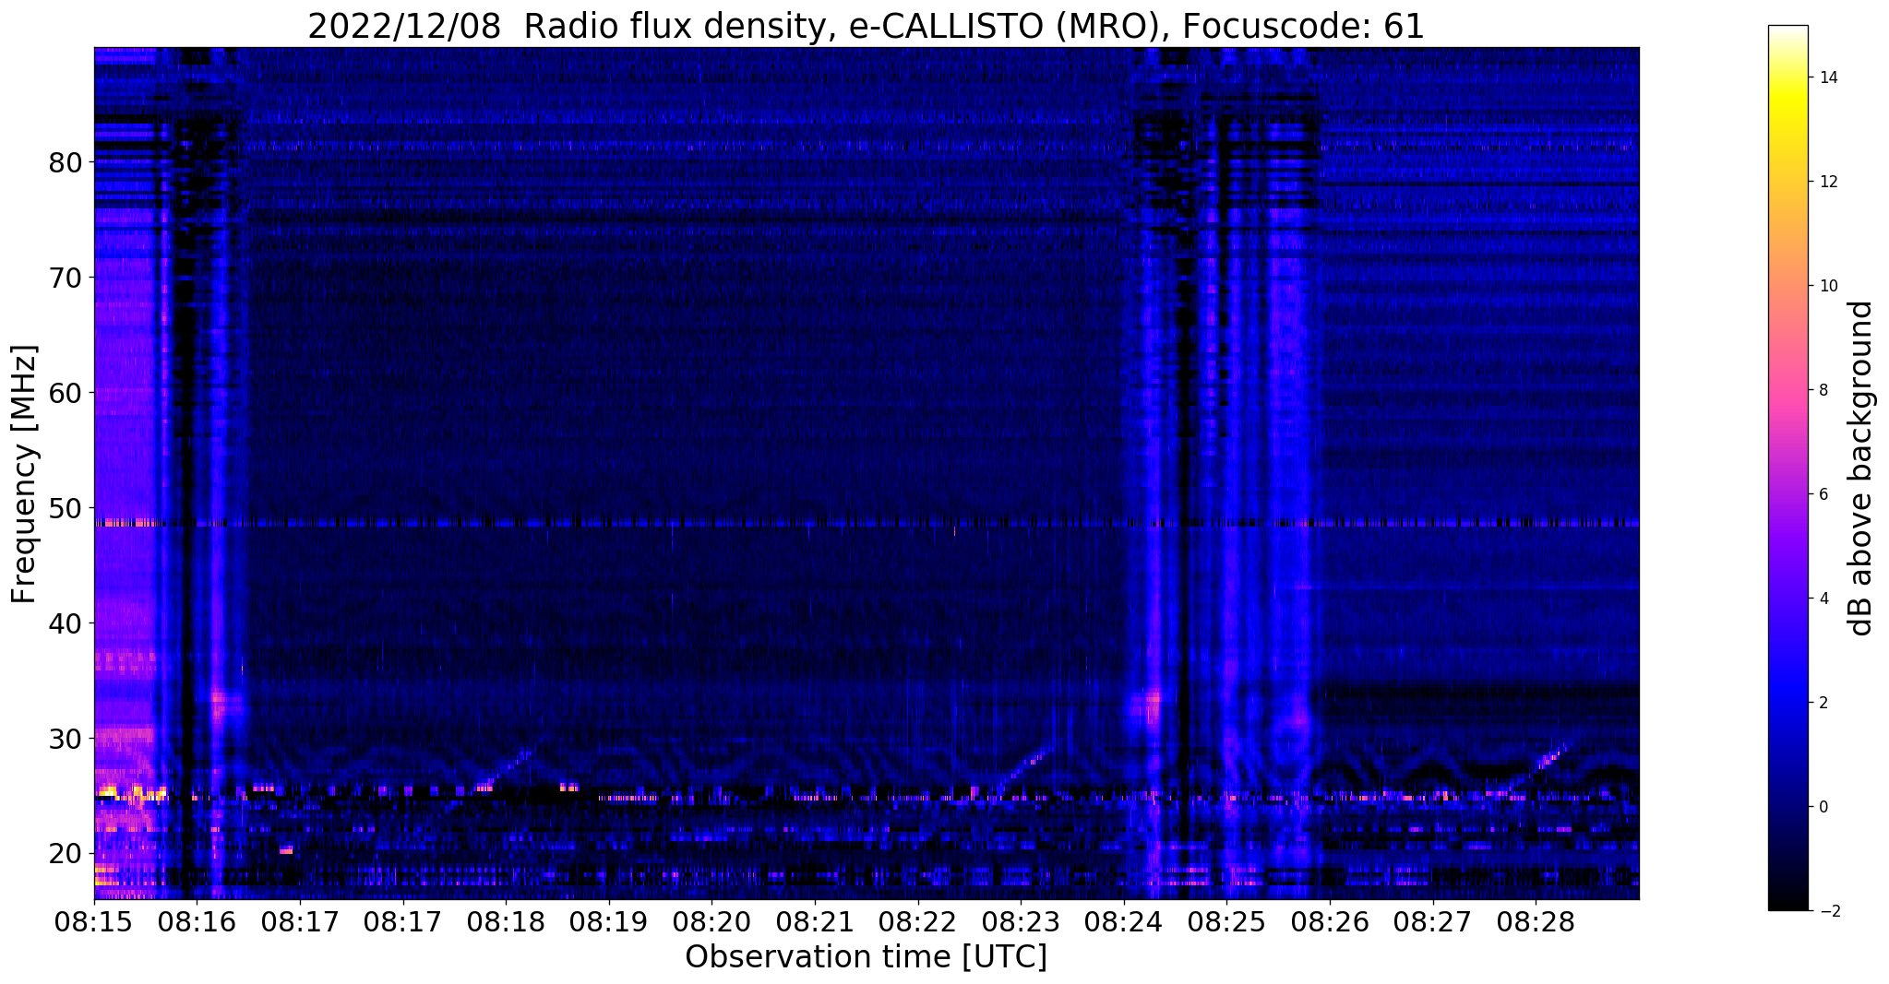This screenshot has width=1889, height=984.
Task: Click the colorbar tick value 14
Action: (1828, 77)
